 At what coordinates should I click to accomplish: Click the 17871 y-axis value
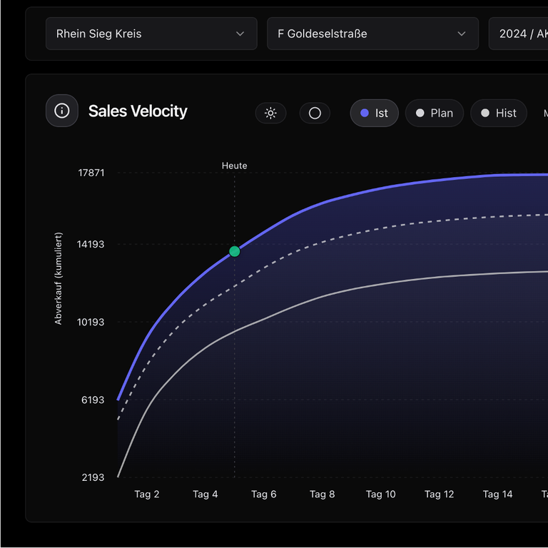click(91, 173)
